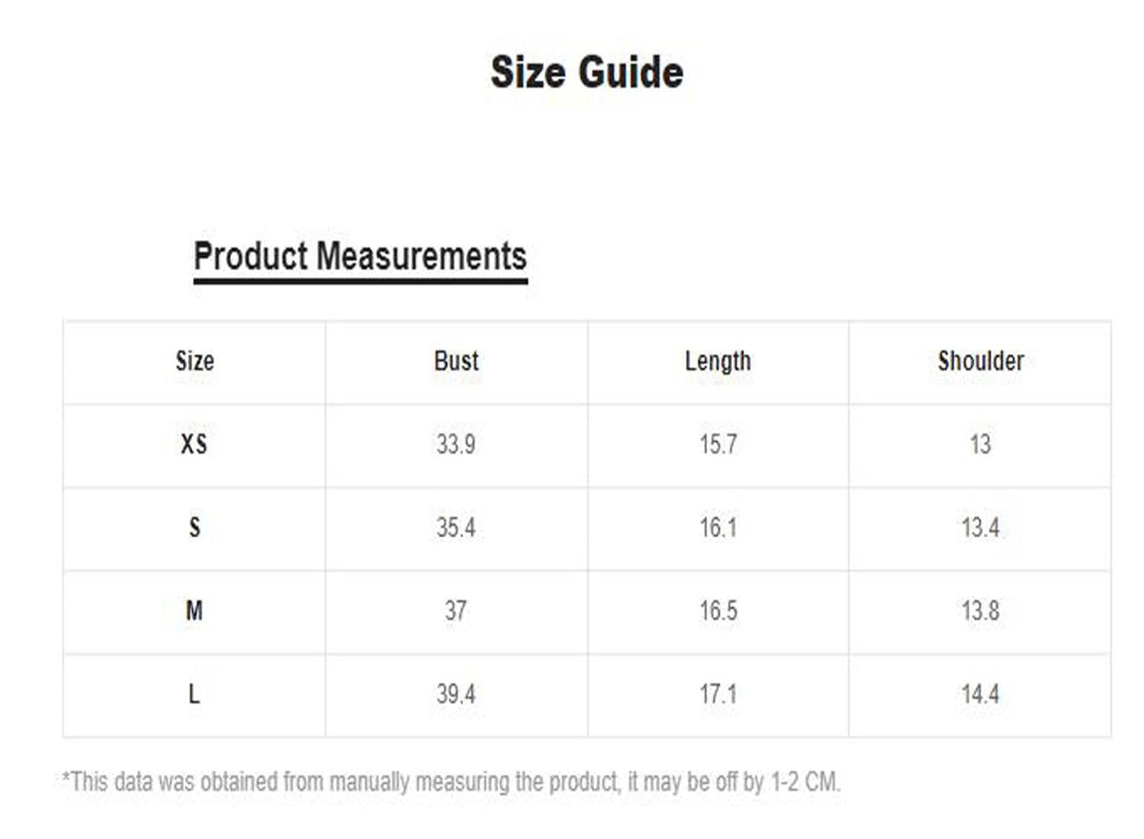Click the Length column header
The height and width of the screenshot is (839, 1144).
click(718, 362)
